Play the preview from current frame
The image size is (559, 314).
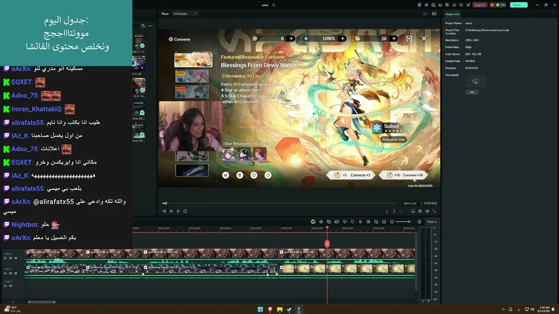point(171,211)
